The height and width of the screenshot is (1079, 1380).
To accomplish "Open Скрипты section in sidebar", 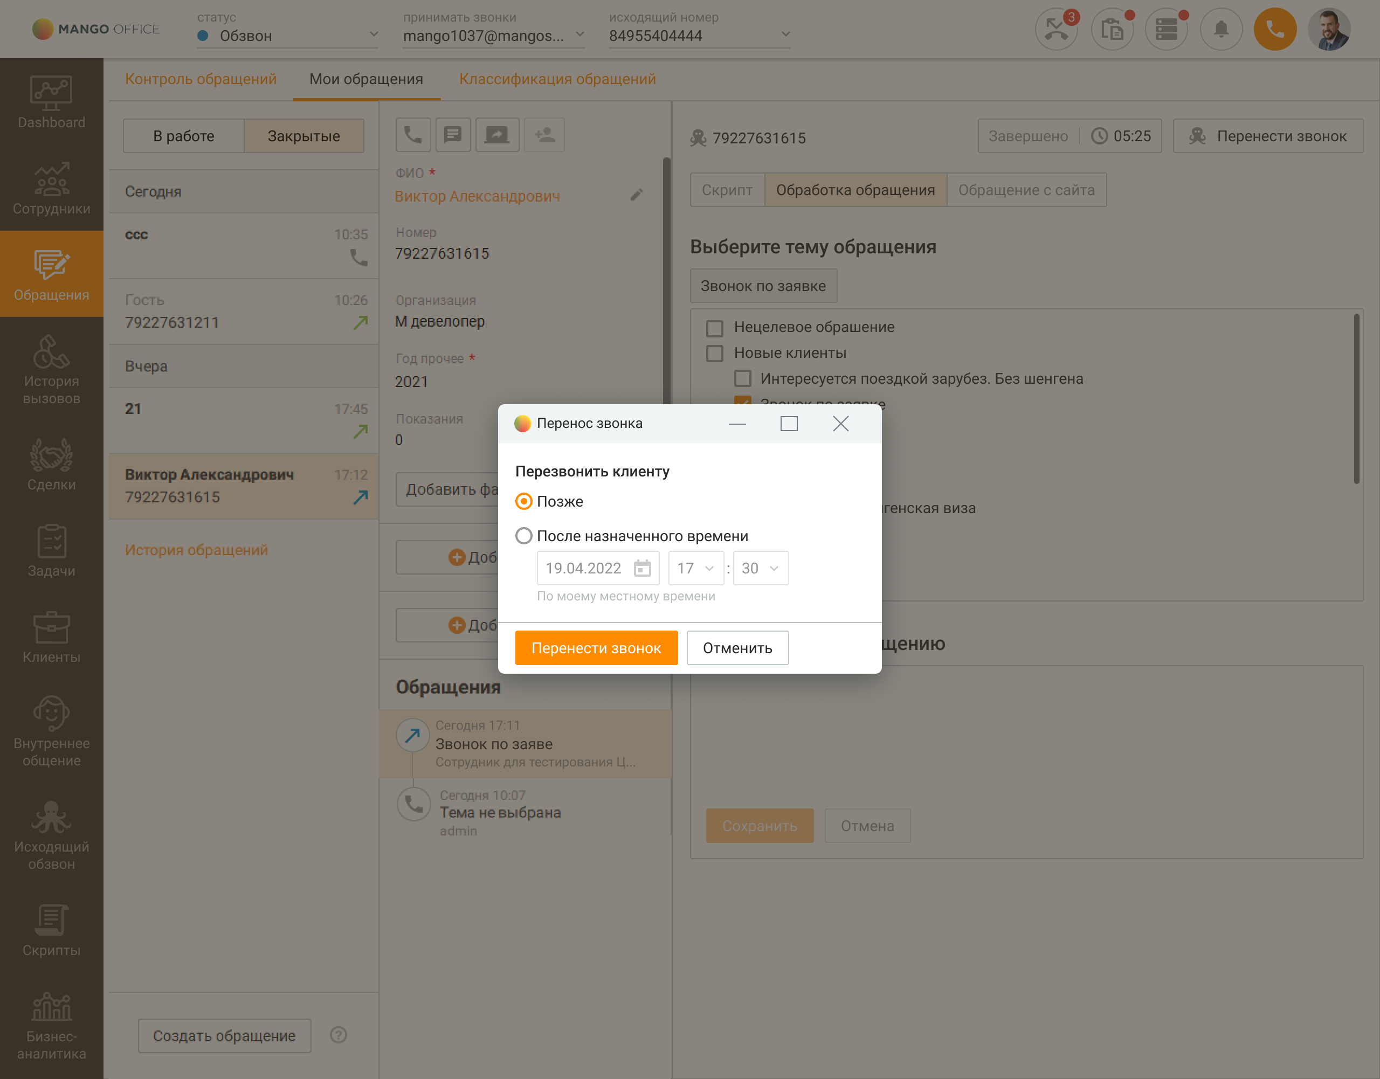I will [52, 930].
